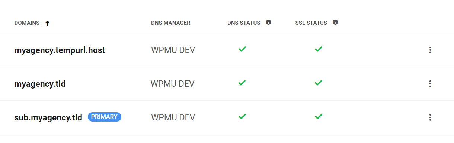Click DNS status checkmark for sub.myagency.tld
The height and width of the screenshot is (143, 454).
[242, 116]
